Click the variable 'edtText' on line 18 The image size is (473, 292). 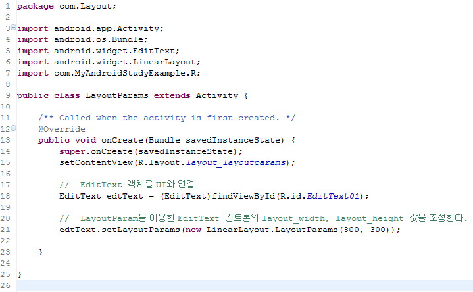coord(124,196)
